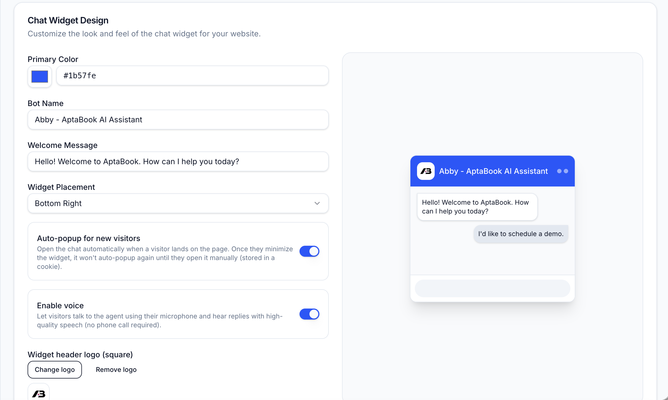Click the uploaded logo thumbnail below Change logo

[39, 392]
